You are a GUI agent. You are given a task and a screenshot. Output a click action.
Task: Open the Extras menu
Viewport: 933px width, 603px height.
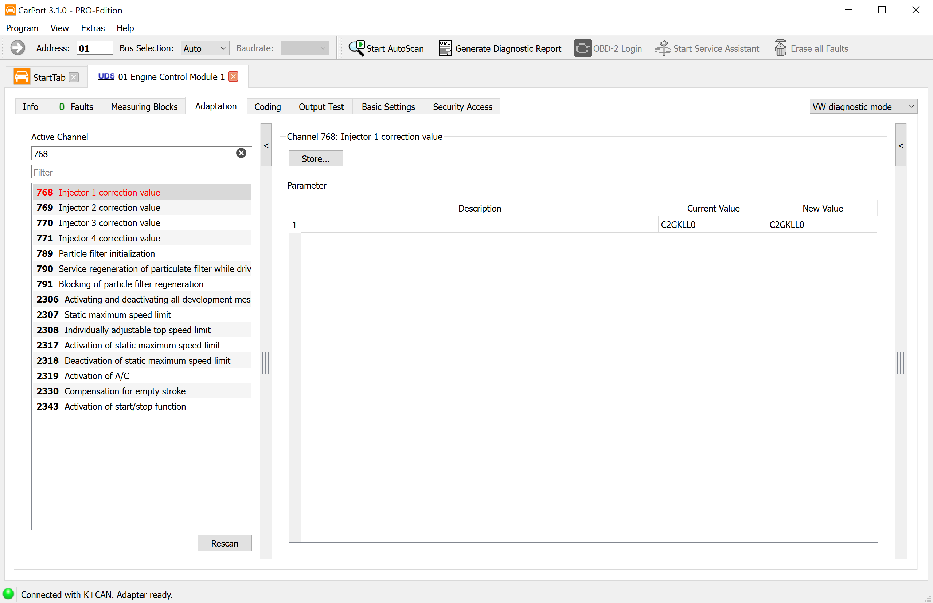coord(93,28)
